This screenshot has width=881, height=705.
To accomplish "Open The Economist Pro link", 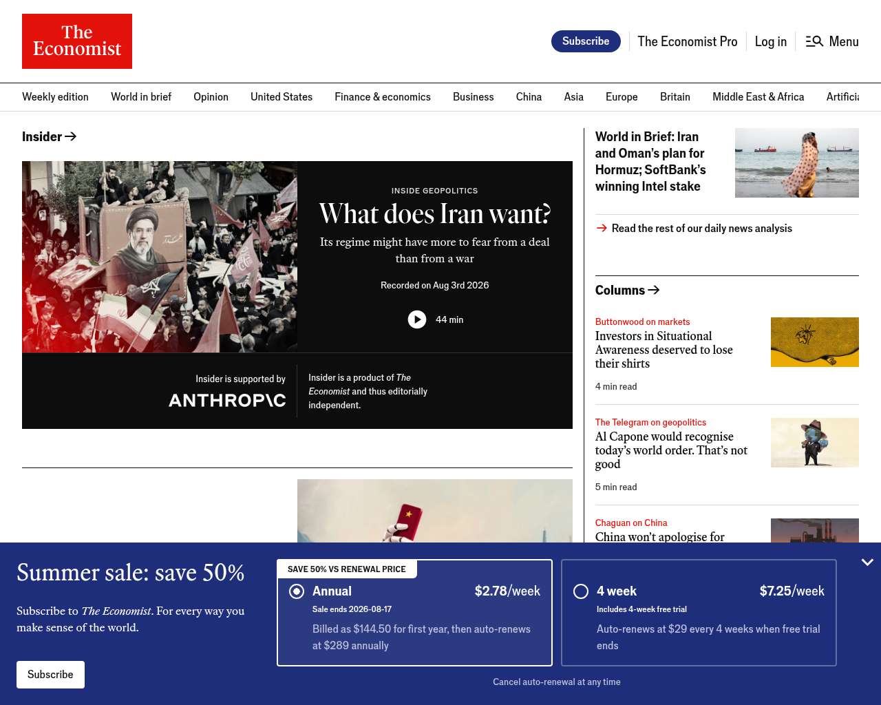I will tap(688, 41).
